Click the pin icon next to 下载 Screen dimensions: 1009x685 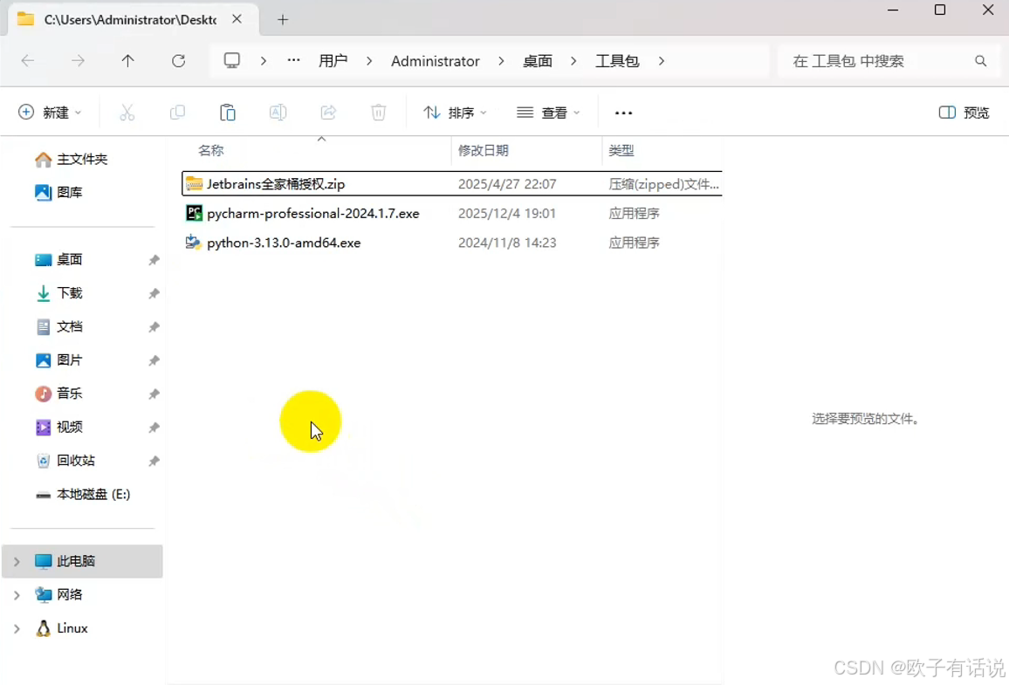(x=154, y=293)
